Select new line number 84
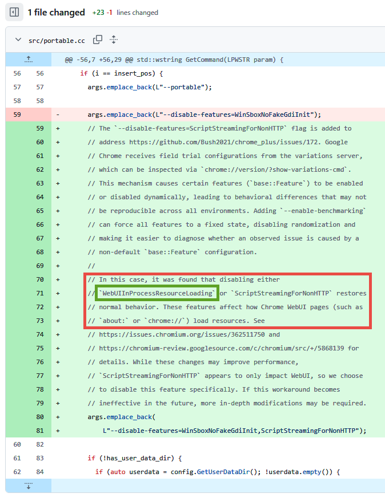 pos(39,472)
